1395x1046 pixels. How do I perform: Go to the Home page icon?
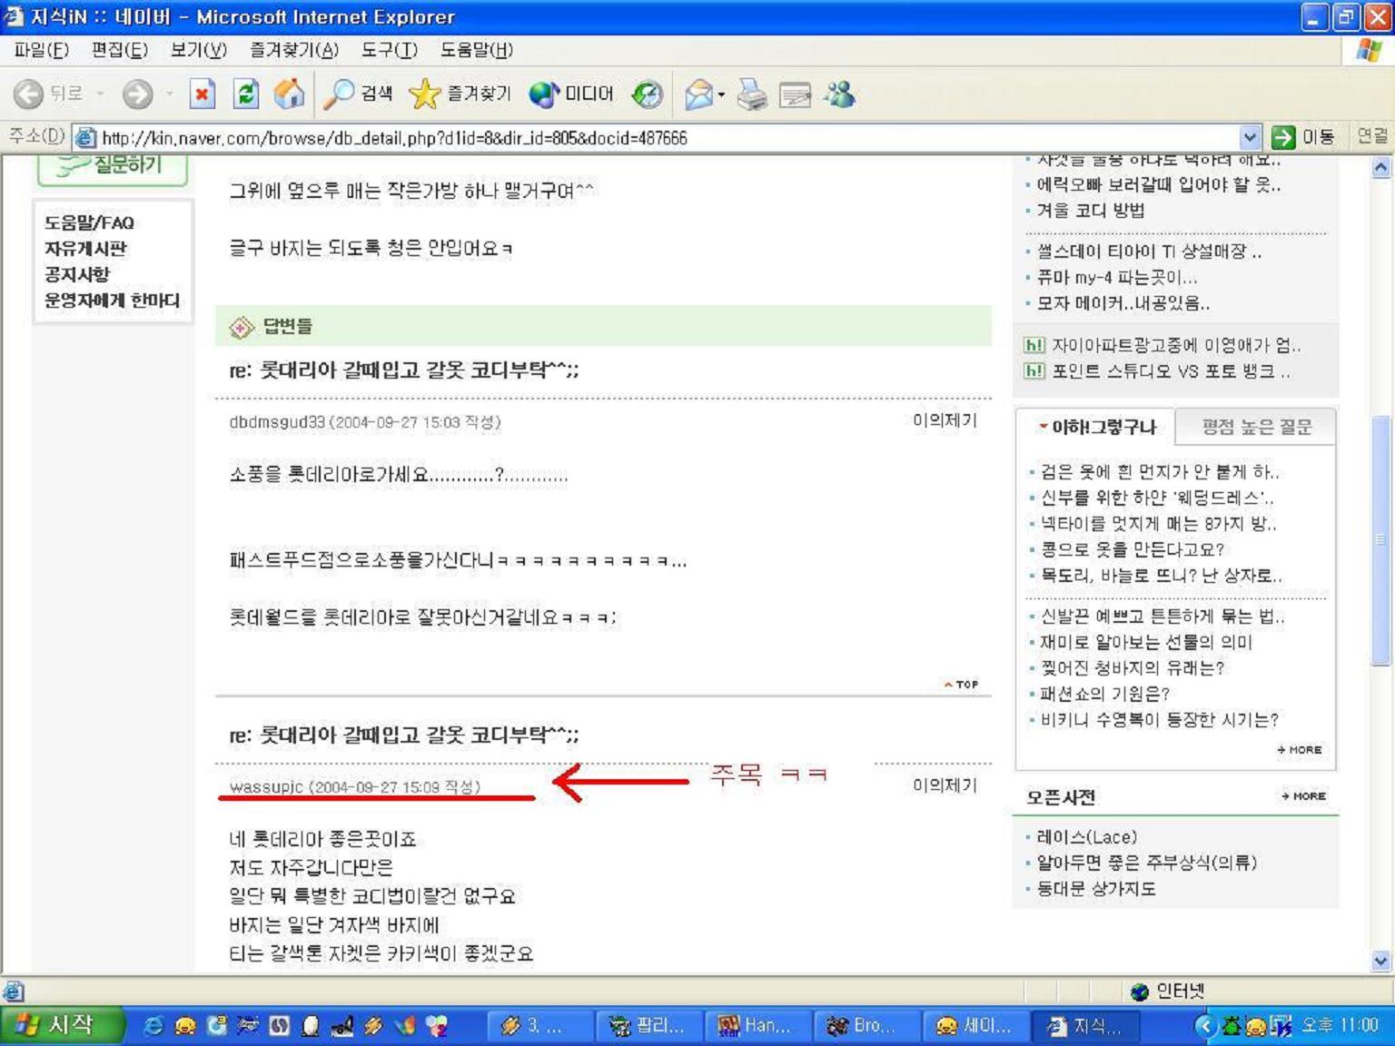pos(289,94)
